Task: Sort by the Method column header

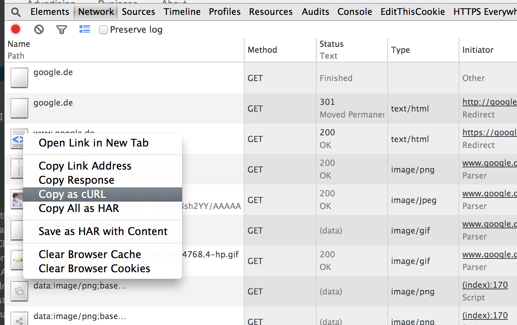Action: [x=280, y=50]
